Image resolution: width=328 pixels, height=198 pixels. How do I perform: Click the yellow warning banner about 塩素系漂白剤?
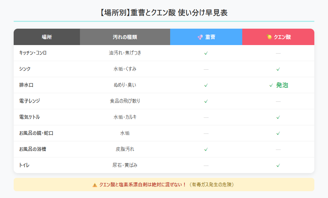pos(164,185)
